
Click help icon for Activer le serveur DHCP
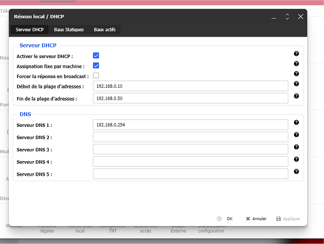point(296,54)
